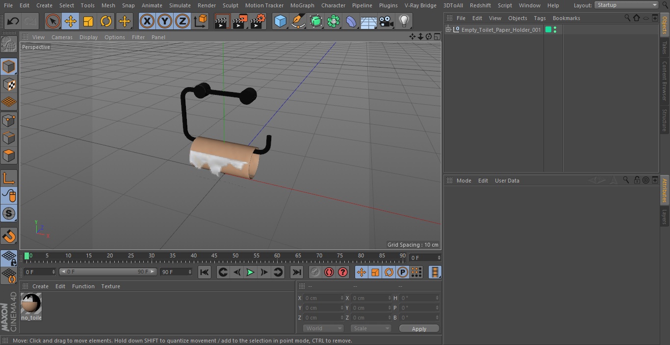Open the MoGraph menu
670x345 pixels.
click(302, 5)
